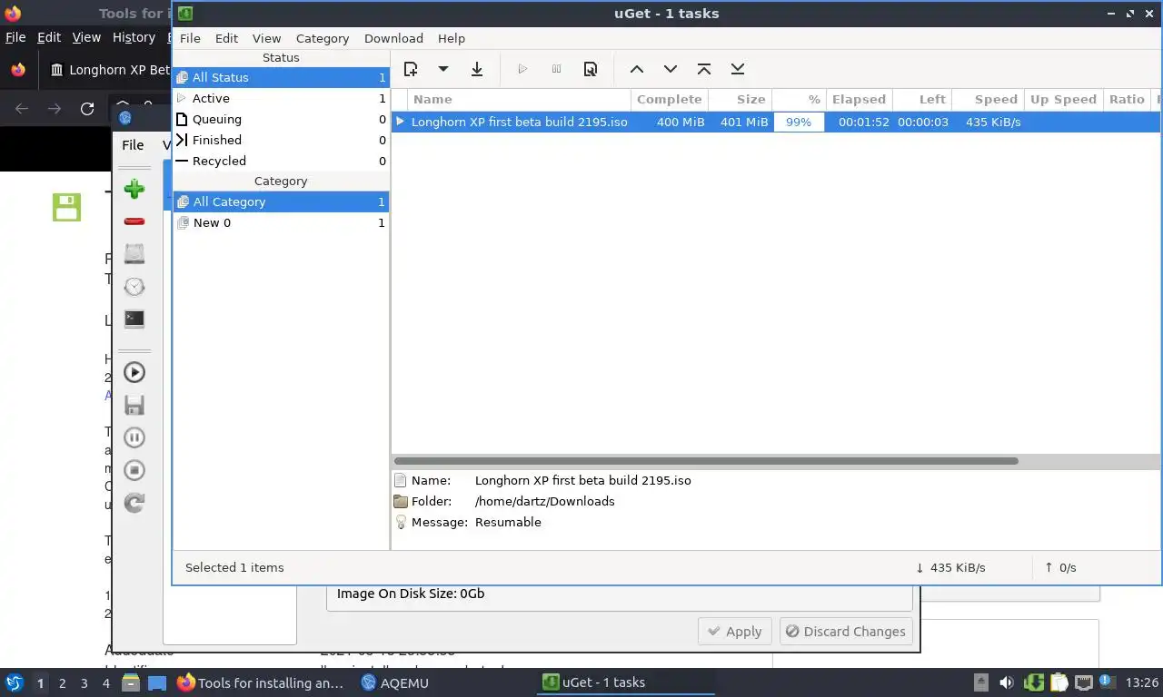Click the Firefox back arrow icon

22,109
